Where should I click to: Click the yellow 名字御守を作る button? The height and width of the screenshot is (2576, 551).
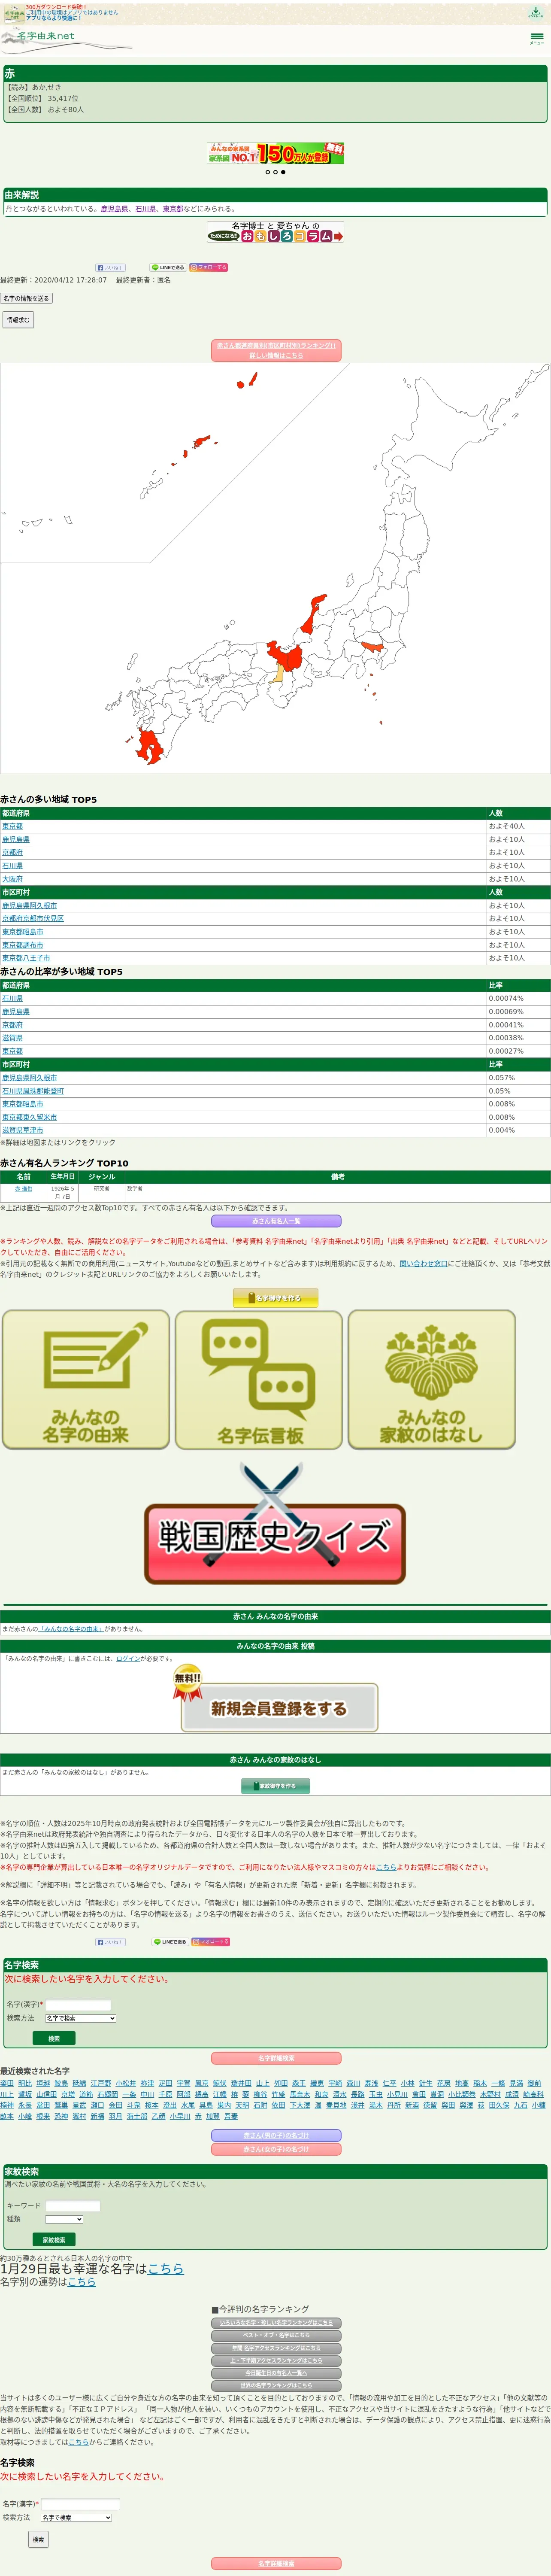275,1298
